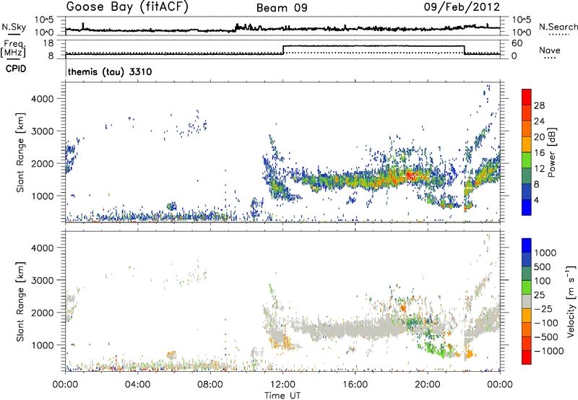578x400 pixels.
Task: Click the red high-power echo patch near 19:00 UT
Action: click(411, 176)
